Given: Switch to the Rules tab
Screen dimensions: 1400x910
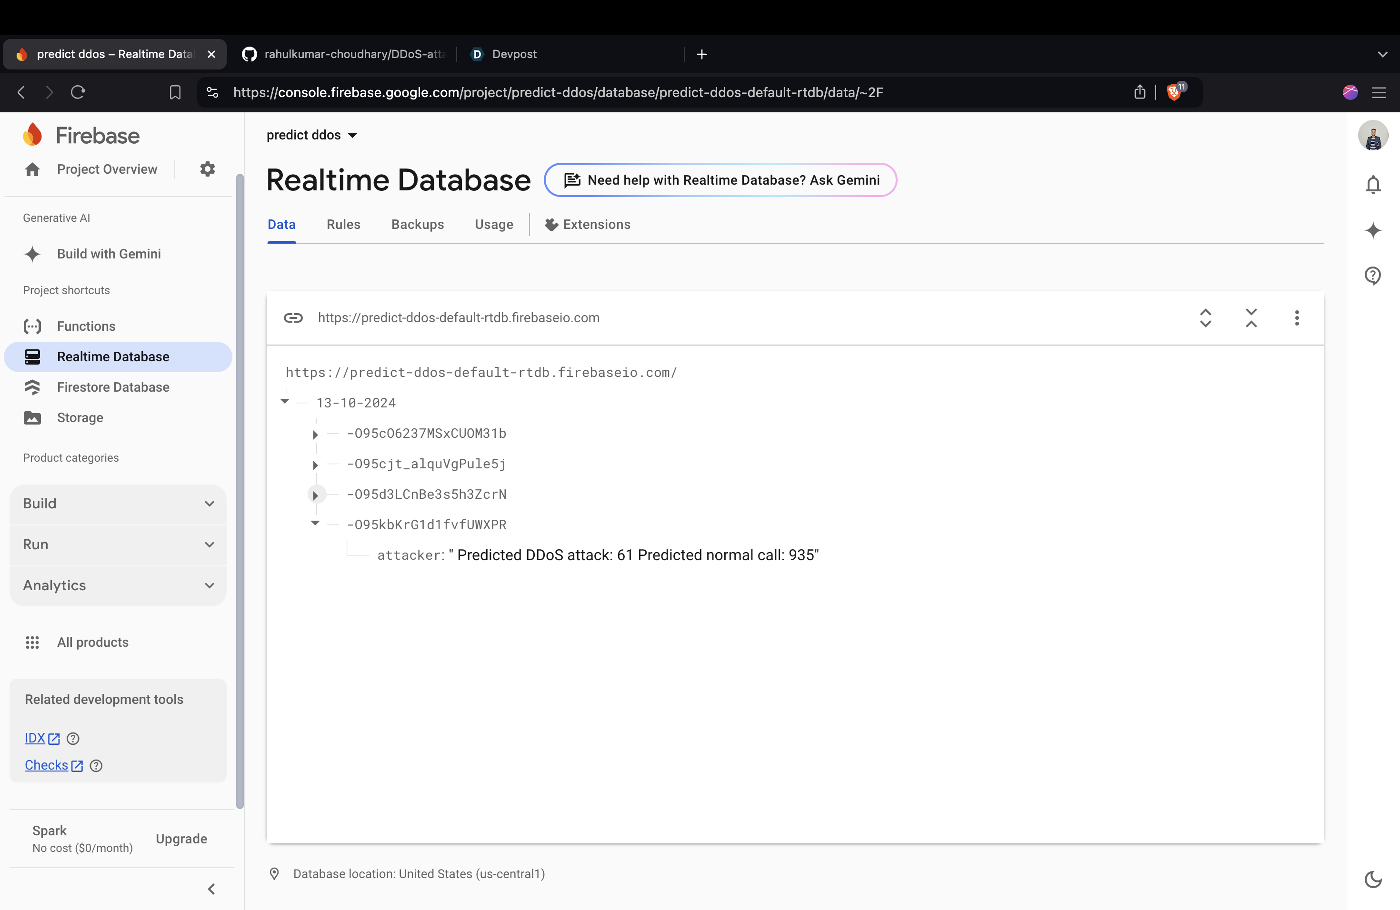Looking at the screenshot, I should pyautogui.click(x=343, y=225).
